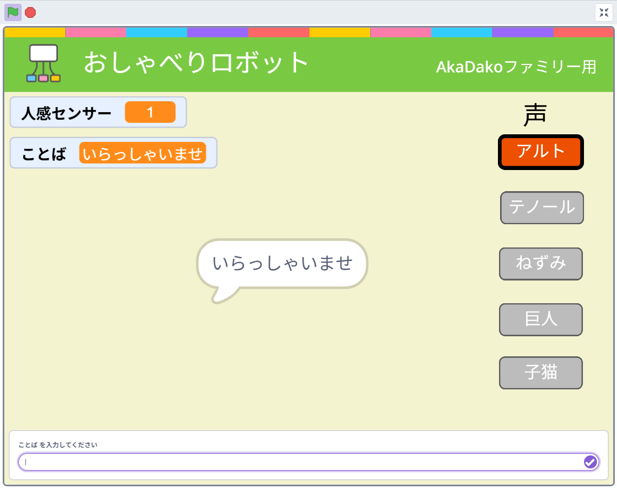617x489 pixels.
Task: Switch voice to ねずみ
Action: point(541,264)
